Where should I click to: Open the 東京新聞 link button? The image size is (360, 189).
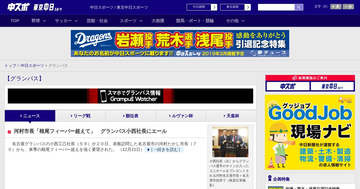[232, 7]
